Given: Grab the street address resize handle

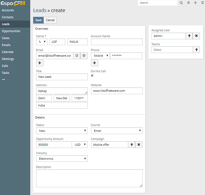Looking at the screenshot, I should [86, 93].
